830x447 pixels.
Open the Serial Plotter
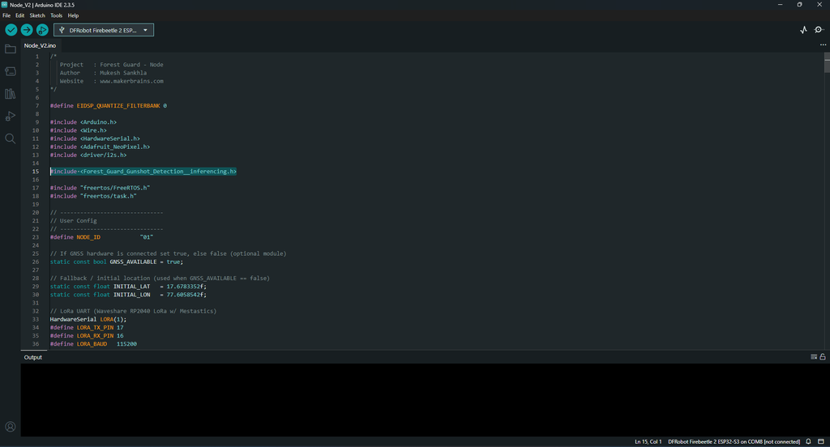coord(803,30)
